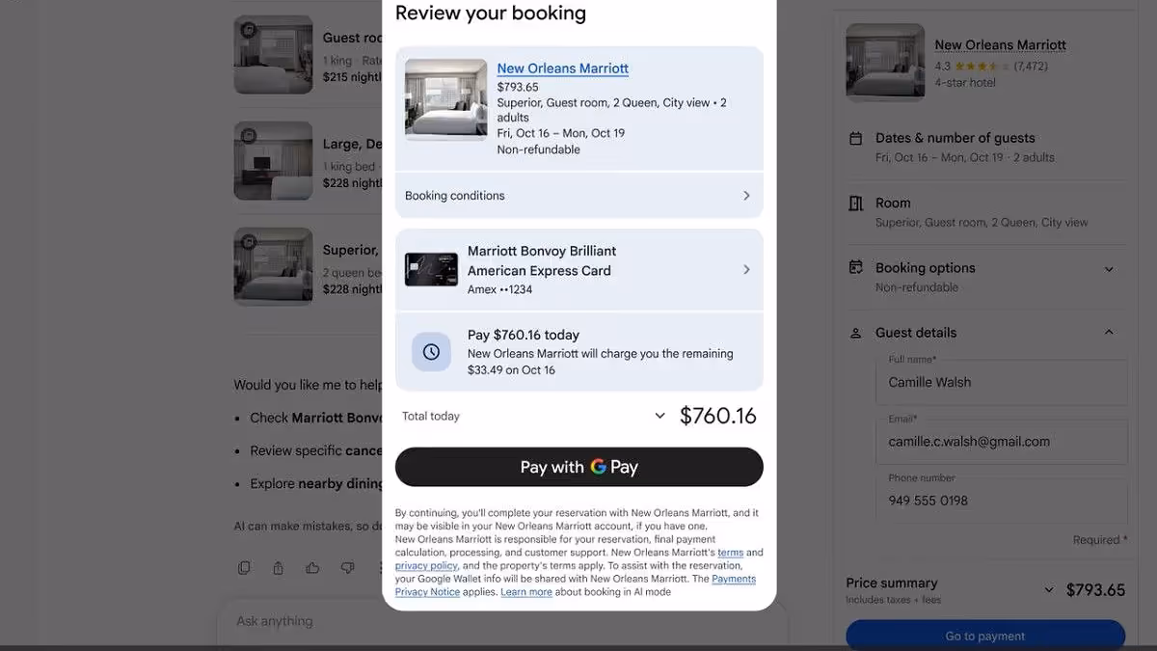Select the Superior room thumbnail with 2 queen beds
This screenshot has height=651, width=1157.
pyautogui.click(x=274, y=266)
